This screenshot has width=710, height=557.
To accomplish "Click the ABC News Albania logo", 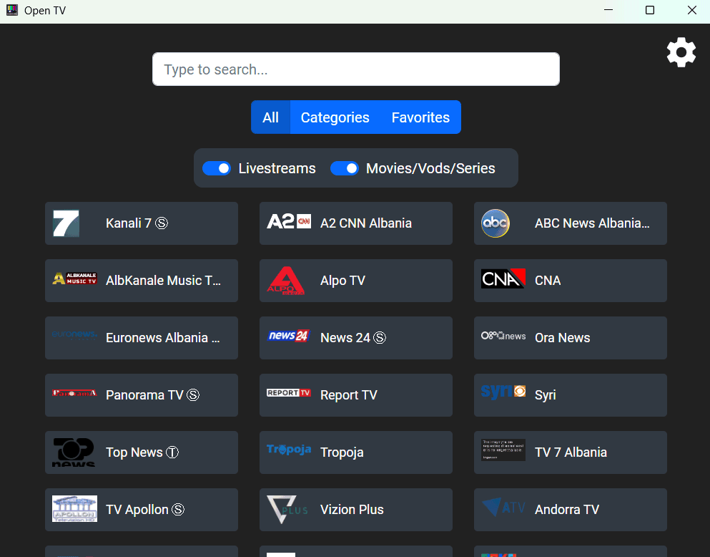I will tap(495, 223).
